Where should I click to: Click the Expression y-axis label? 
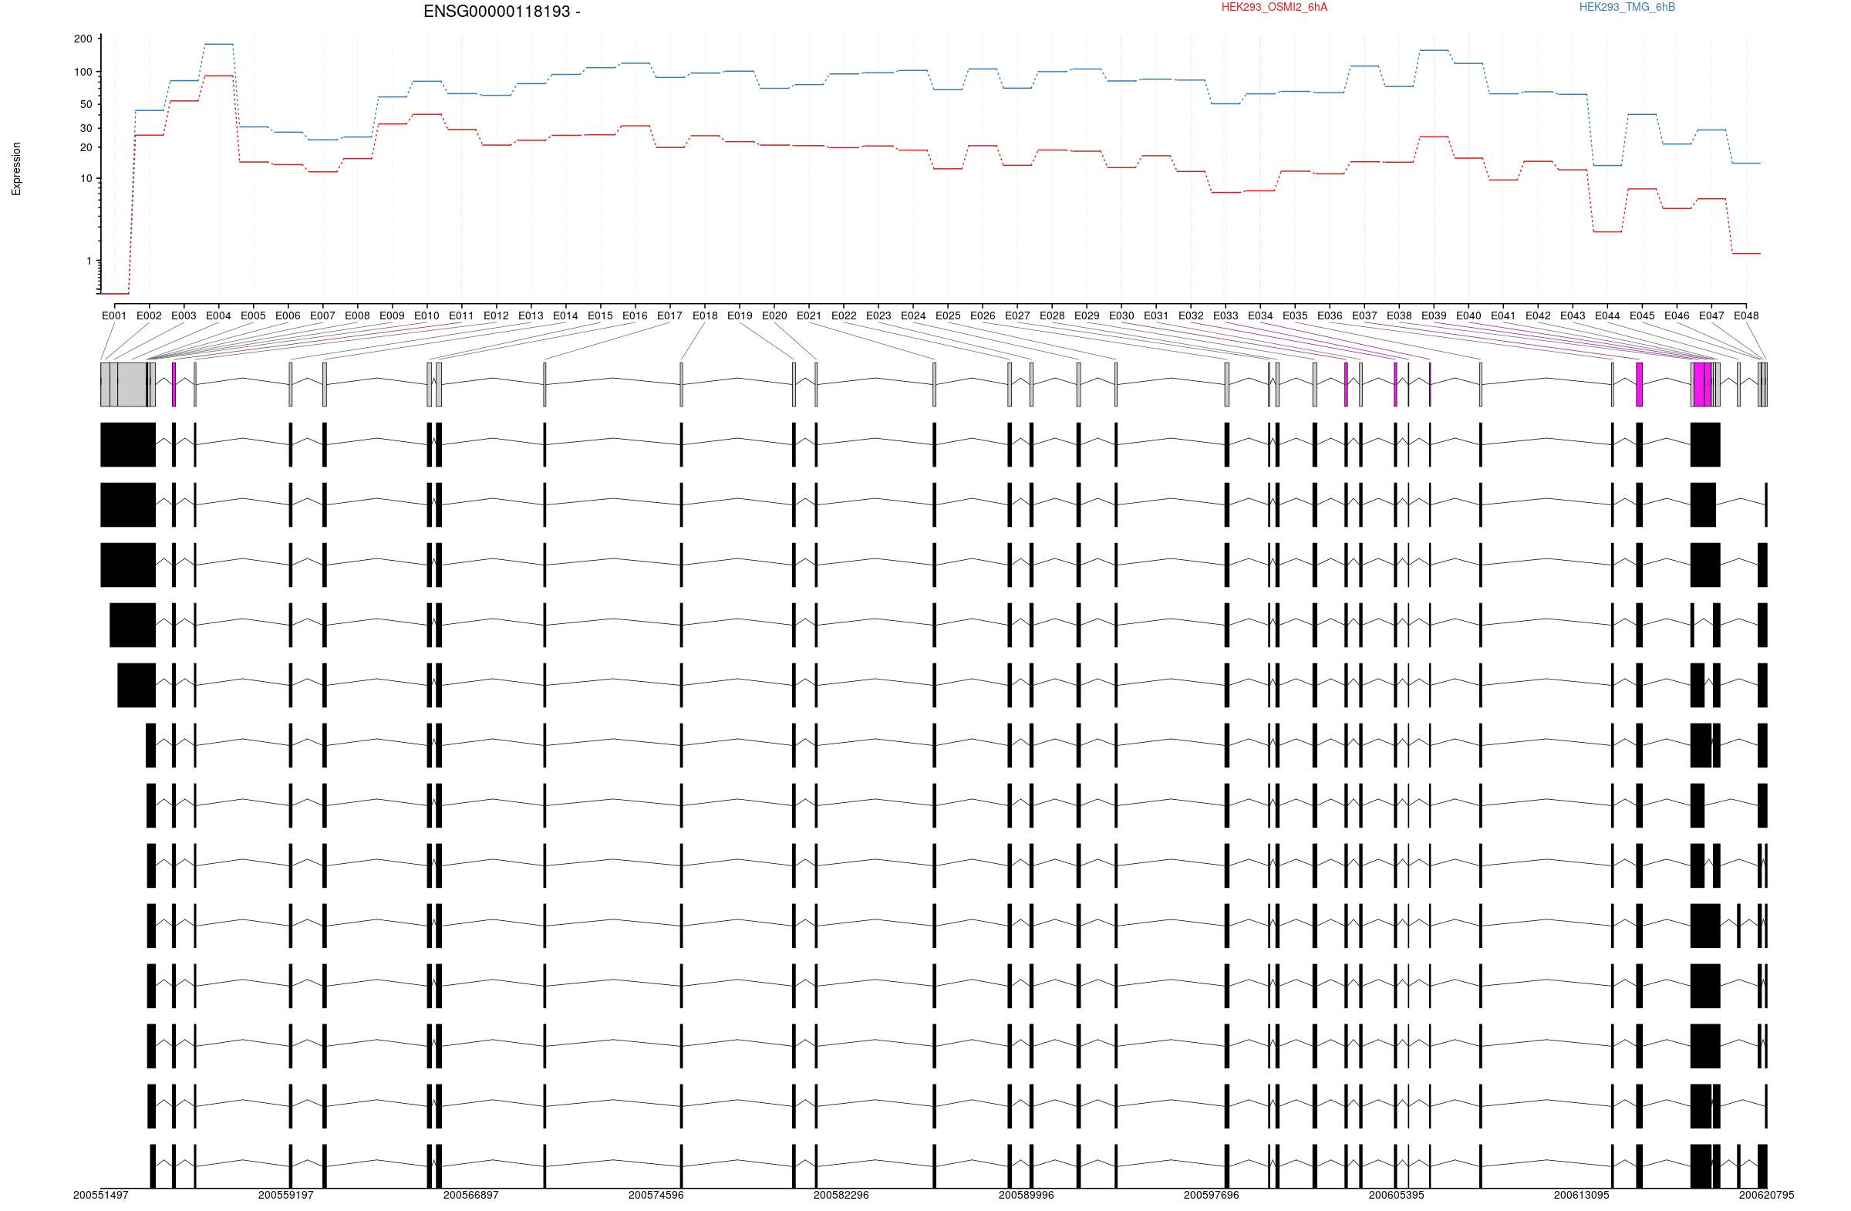[x=16, y=169]
